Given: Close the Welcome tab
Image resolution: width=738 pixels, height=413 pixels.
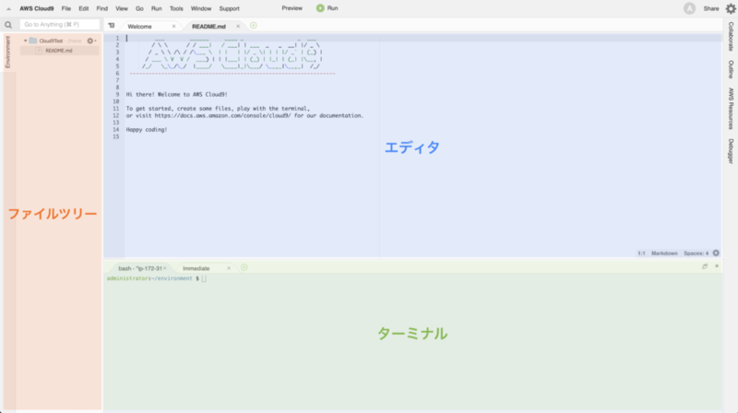Looking at the screenshot, I should click(x=173, y=27).
